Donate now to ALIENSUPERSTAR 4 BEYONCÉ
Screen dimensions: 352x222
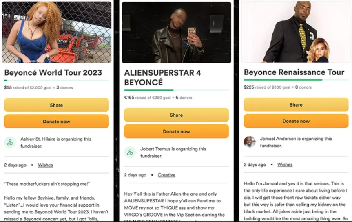click(x=176, y=131)
